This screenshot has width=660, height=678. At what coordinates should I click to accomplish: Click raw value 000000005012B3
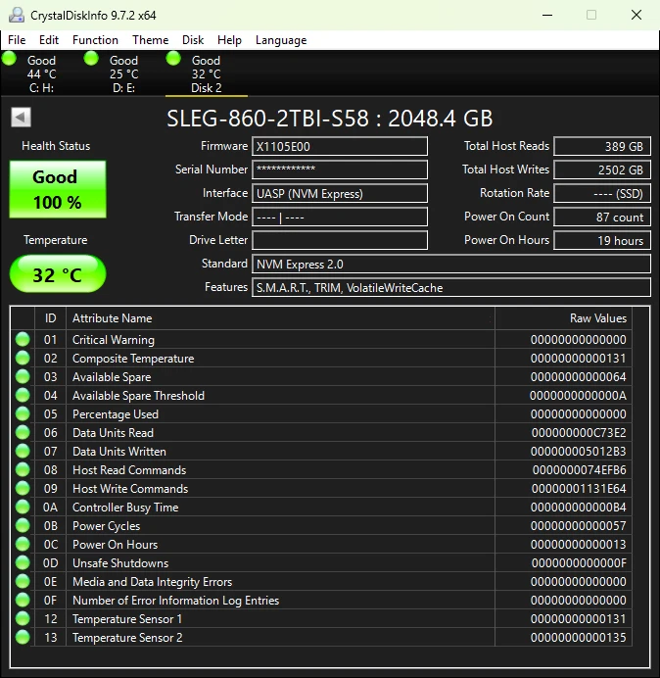579,452
